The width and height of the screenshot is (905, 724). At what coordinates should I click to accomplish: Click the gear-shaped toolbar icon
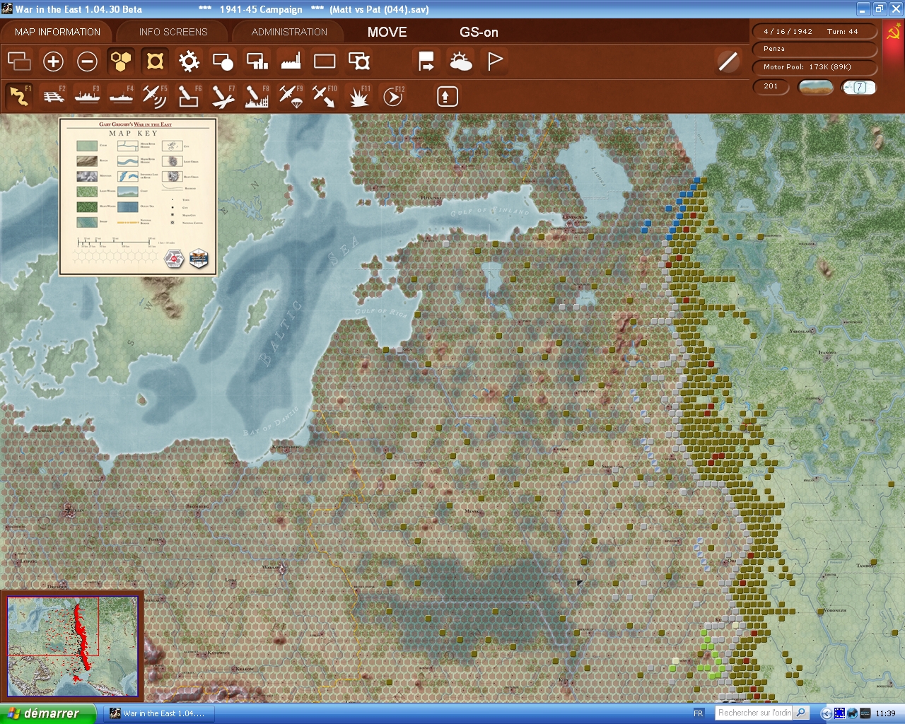tap(189, 62)
